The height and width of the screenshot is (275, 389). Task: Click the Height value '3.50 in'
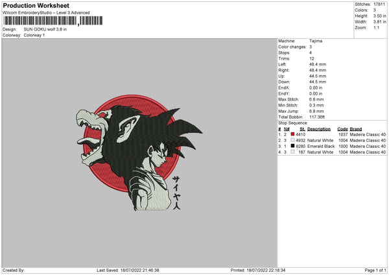pos(379,16)
